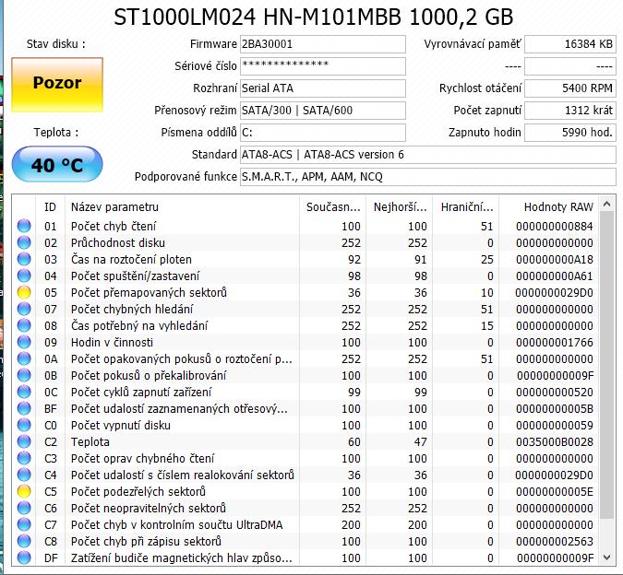This screenshot has height=575, width=623.
Task: Click the 1312 krát power-on count field
Action: point(570,111)
